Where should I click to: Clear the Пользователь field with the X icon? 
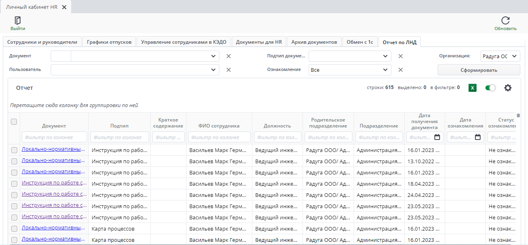tap(229, 70)
